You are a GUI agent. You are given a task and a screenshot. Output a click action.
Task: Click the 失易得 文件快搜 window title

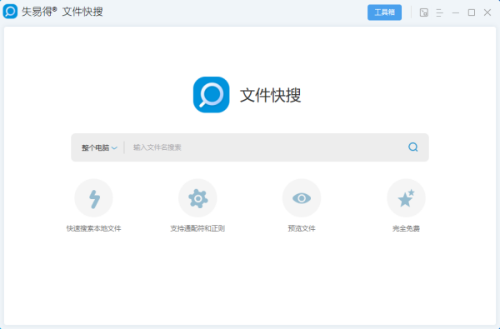(62, 12)
